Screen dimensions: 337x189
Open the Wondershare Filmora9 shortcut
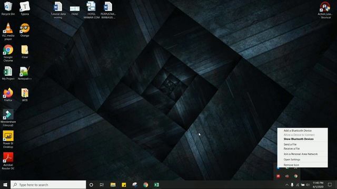click(8, 118)
